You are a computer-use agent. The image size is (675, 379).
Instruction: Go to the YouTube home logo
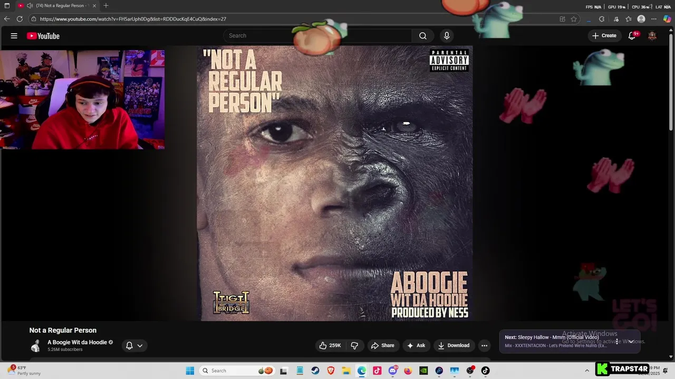pyautogui.click(x=43, y=36)
